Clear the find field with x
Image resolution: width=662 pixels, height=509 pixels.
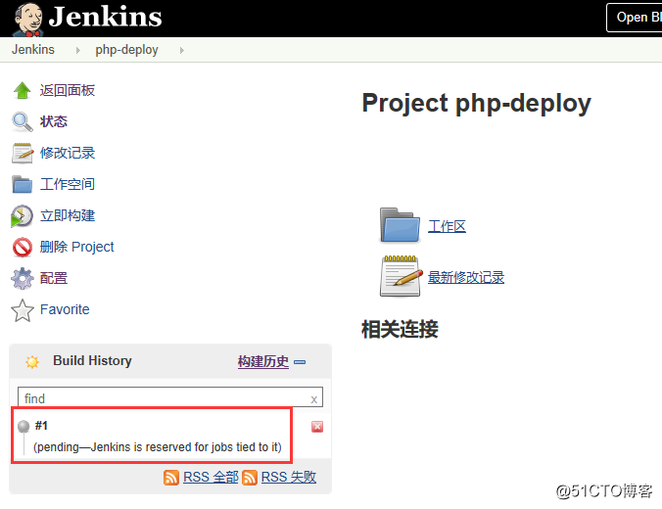point(313,399)
